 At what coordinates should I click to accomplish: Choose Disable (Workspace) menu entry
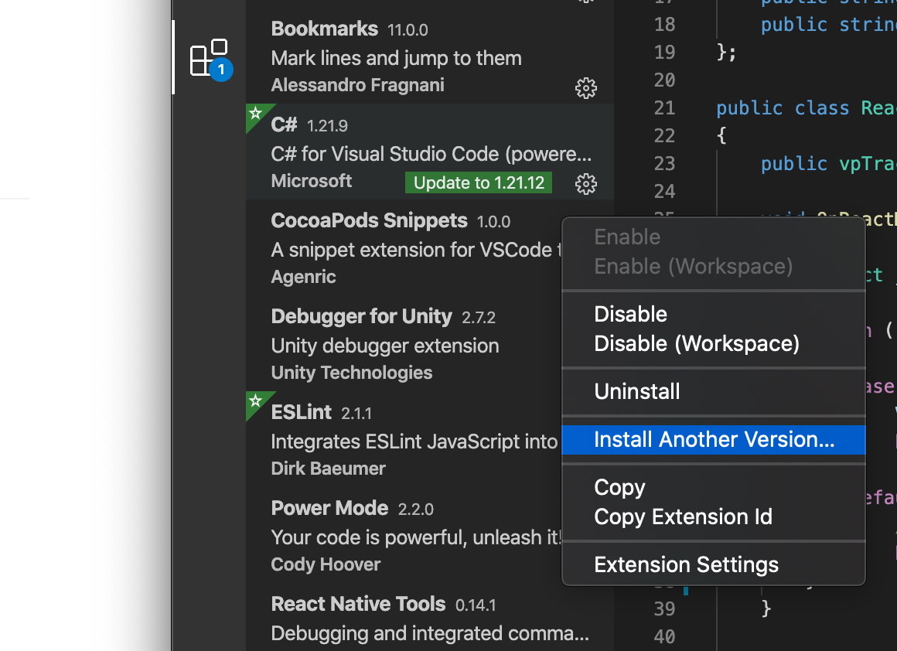714,344
